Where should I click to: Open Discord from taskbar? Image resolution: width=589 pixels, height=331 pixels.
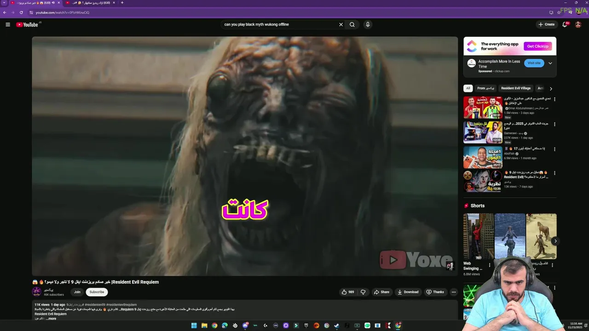[245, 325]
